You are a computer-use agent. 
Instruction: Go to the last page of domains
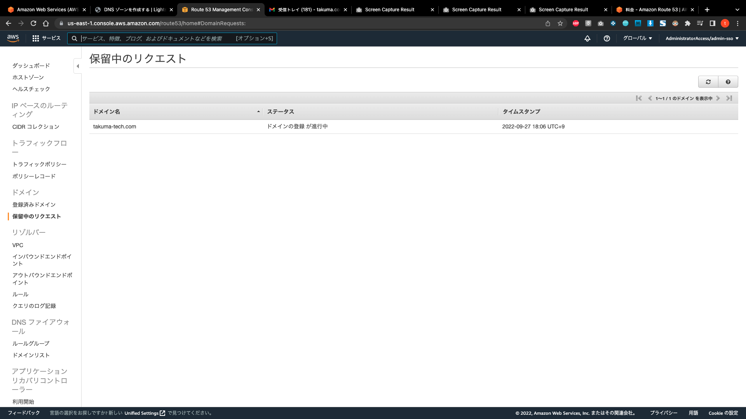click(x=729, y=98)
